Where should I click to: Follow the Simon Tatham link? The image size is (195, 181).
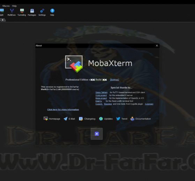pos(102,93)
